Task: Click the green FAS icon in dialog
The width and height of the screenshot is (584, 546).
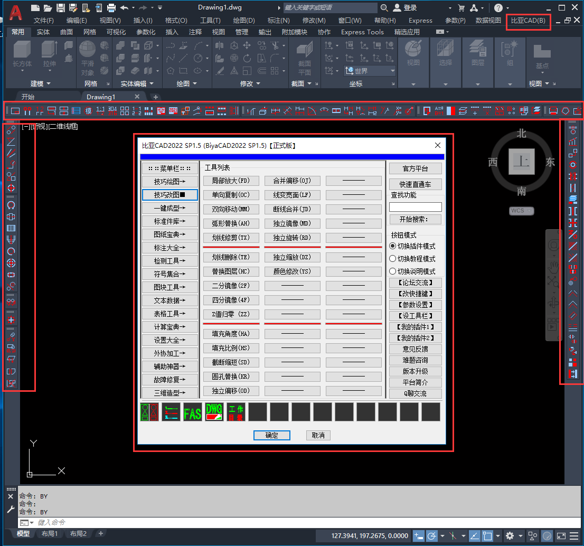Action: point(193,412)
